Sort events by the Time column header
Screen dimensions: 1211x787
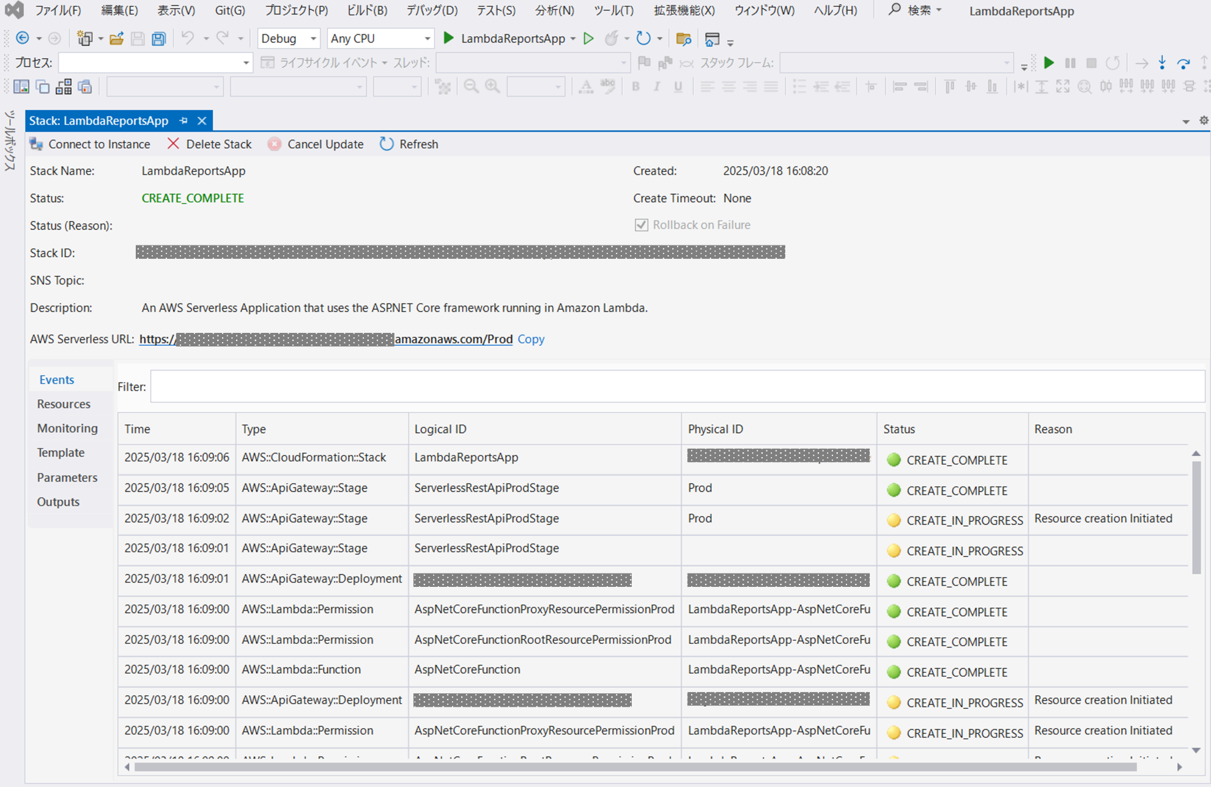pyautogui.click(x=177, y=429)
